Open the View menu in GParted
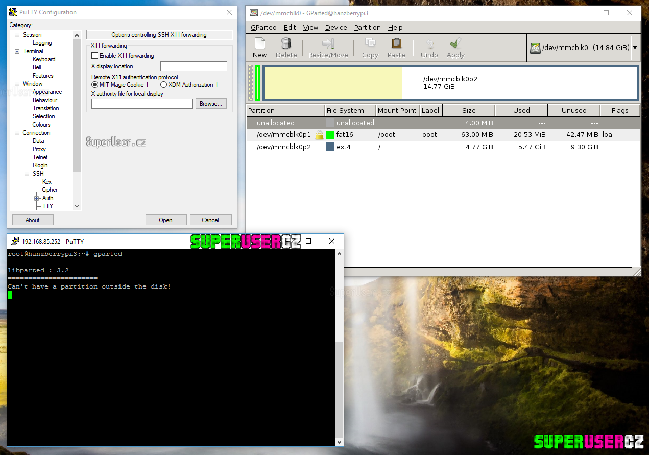This screenshot has height=455, width=649. coord(310,27)
